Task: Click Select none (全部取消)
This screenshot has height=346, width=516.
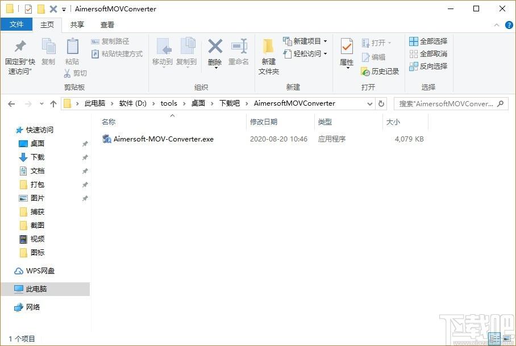Action: pos(428,53)
